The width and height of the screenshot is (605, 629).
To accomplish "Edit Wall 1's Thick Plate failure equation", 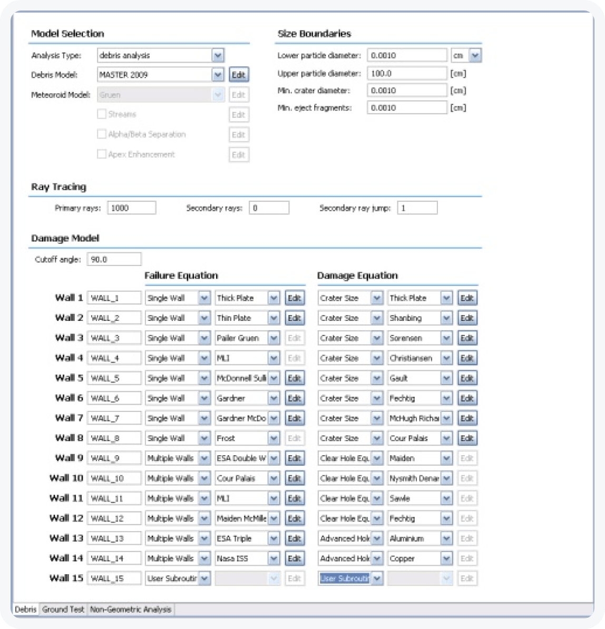I will coord(295,298).
